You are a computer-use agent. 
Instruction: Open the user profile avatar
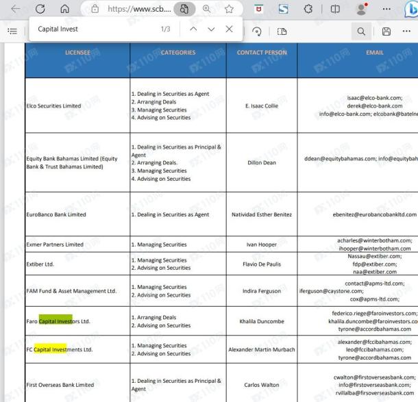point(362,9)
